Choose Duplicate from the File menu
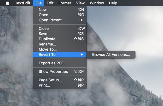Screen dimensions: 163x106 60,39
